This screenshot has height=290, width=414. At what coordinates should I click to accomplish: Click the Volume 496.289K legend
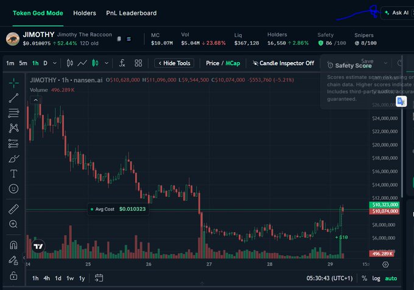[52, 90]
